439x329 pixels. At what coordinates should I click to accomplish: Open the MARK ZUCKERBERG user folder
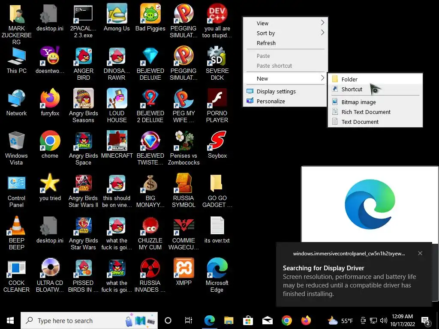pos(17,24)
